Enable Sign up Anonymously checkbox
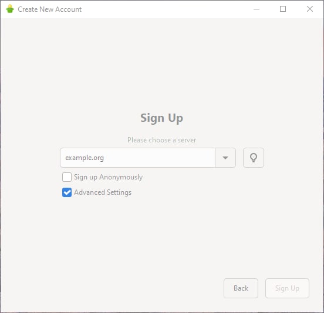This screenshot has height=313, width=324. pos(67,177)
